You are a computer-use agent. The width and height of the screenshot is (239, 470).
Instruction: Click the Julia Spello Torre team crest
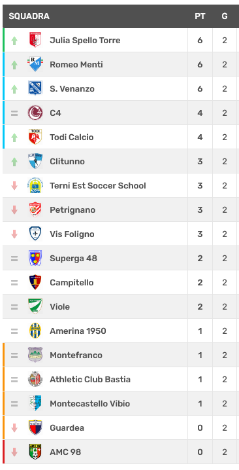pos(35,40)
